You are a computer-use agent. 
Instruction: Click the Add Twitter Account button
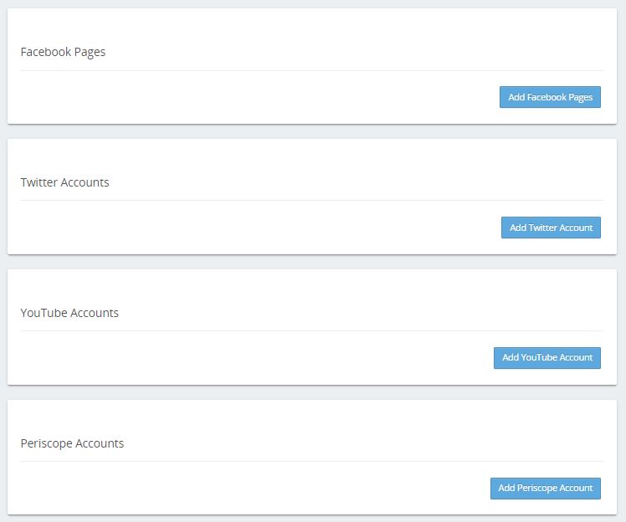551,228
